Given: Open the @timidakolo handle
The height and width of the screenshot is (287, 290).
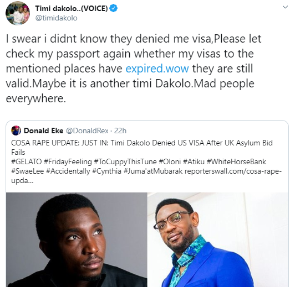Looking at the screenshot, I should click(56, 18).
